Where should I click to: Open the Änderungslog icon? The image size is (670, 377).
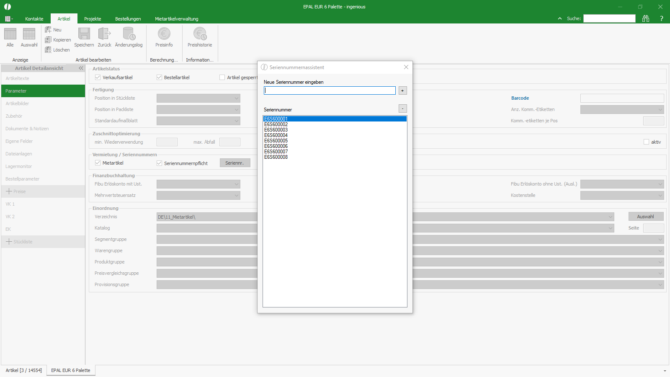(129, 34)
